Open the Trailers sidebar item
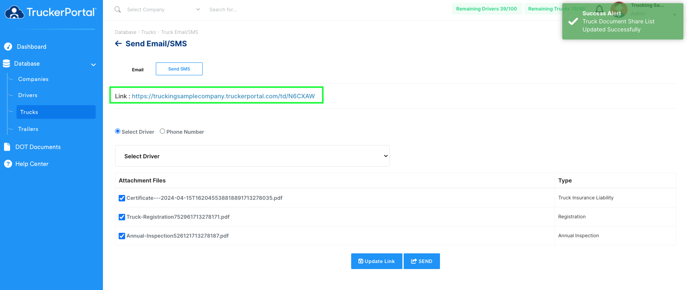687x290 pixels. pos(28,129)
